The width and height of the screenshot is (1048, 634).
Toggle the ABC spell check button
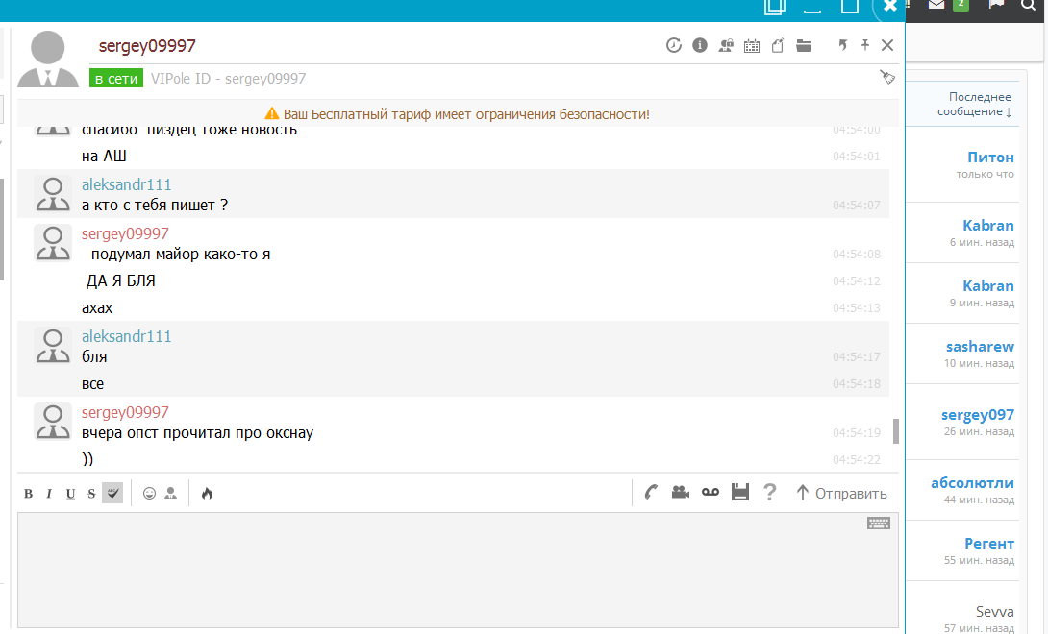pyautogui.click(x=112, y=493)
